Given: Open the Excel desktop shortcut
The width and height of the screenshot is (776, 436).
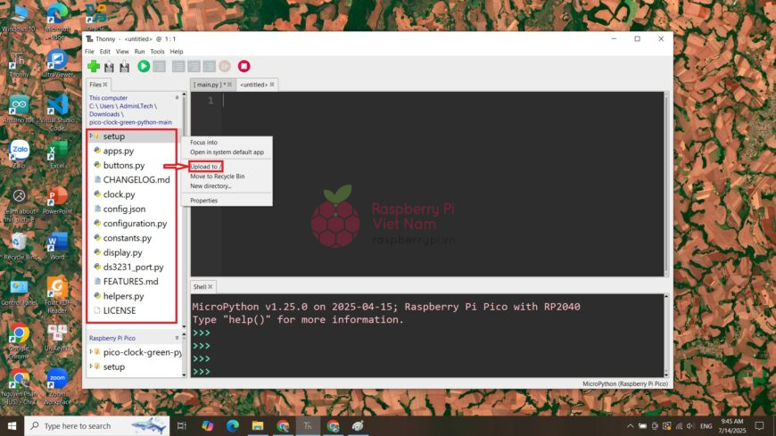Looking at the screenshot, I should click(x=57, y=153).
